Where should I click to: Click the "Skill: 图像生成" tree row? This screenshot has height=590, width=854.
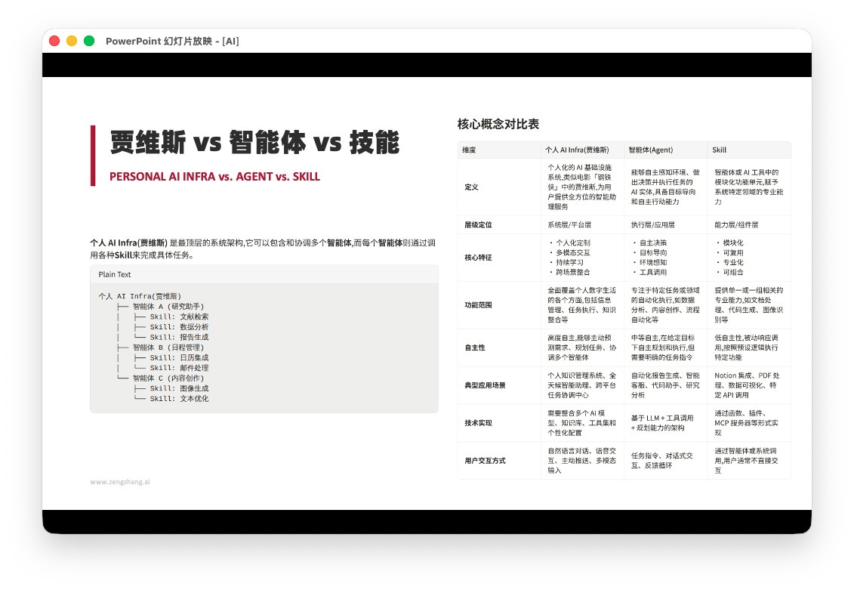[179, 388]
